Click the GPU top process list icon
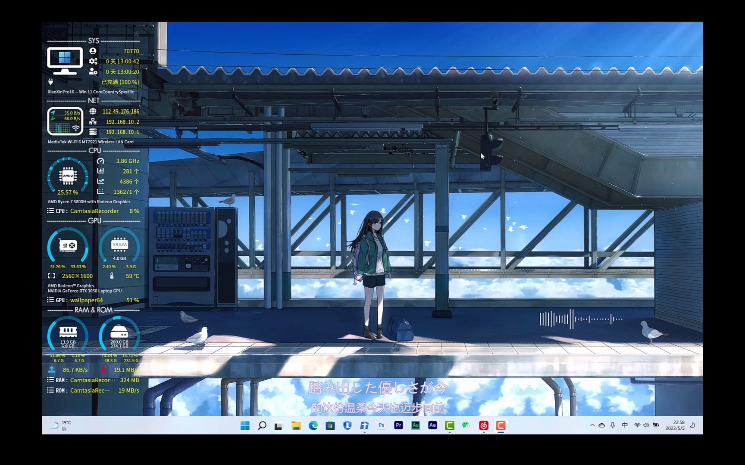 [50, 300]
